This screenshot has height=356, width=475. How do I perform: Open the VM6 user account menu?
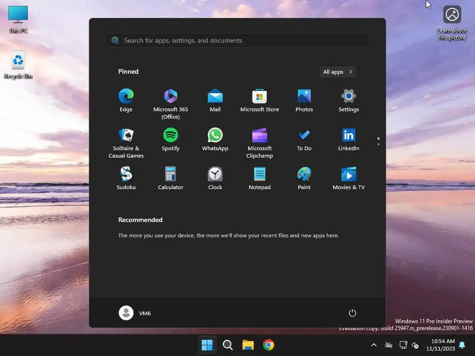[135, 313]
